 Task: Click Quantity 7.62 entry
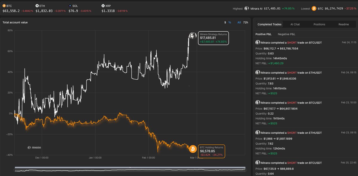[x=264, y=143]
